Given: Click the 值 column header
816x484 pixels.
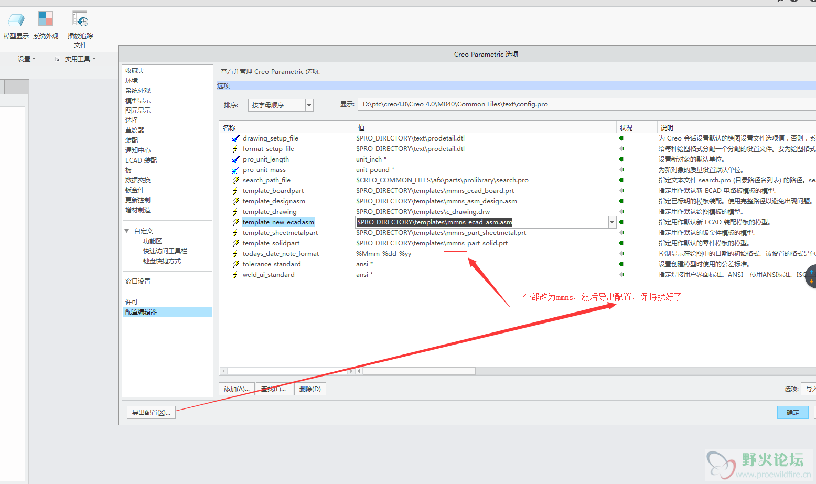Looking at the screenshot, I should coord(486,127).
